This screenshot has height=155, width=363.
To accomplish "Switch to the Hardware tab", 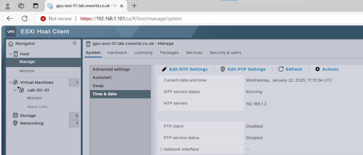I will click(117, 52).
